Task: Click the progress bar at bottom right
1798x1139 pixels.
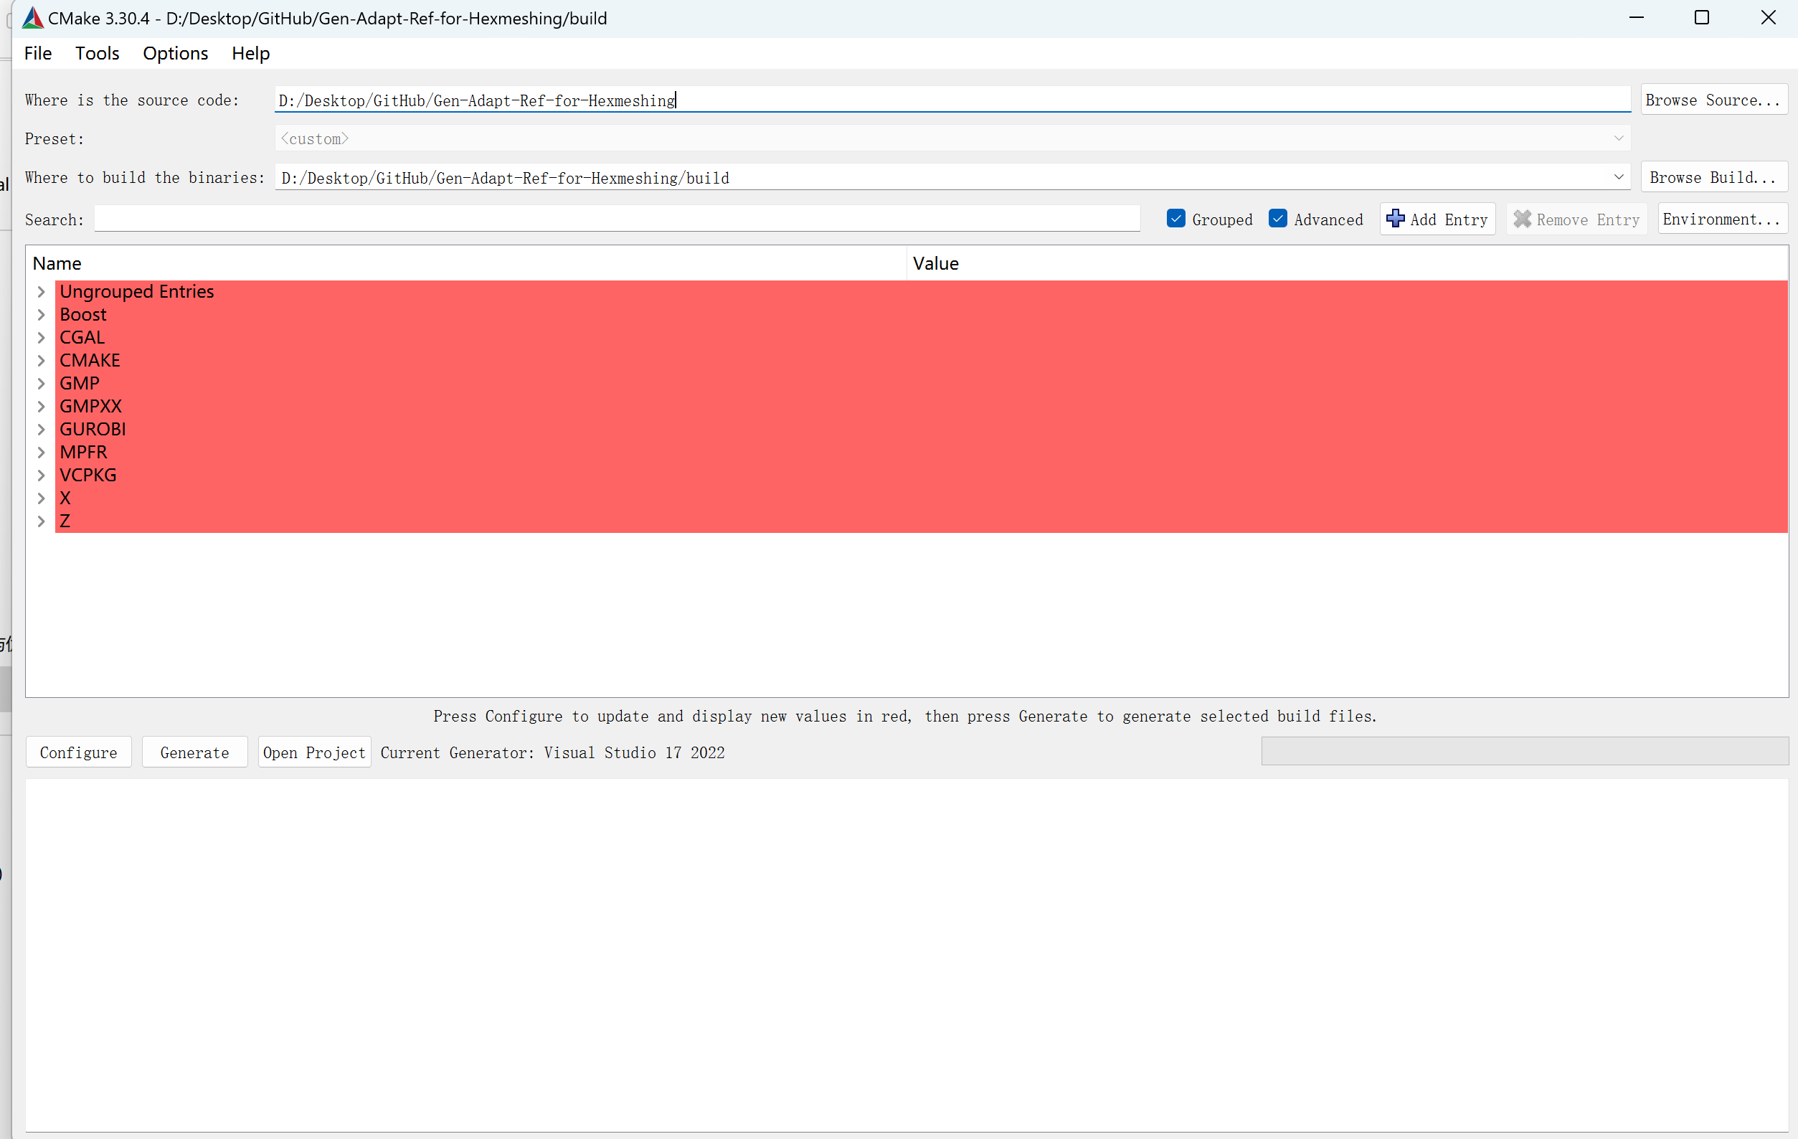Action: click(x=1524, y=752)
